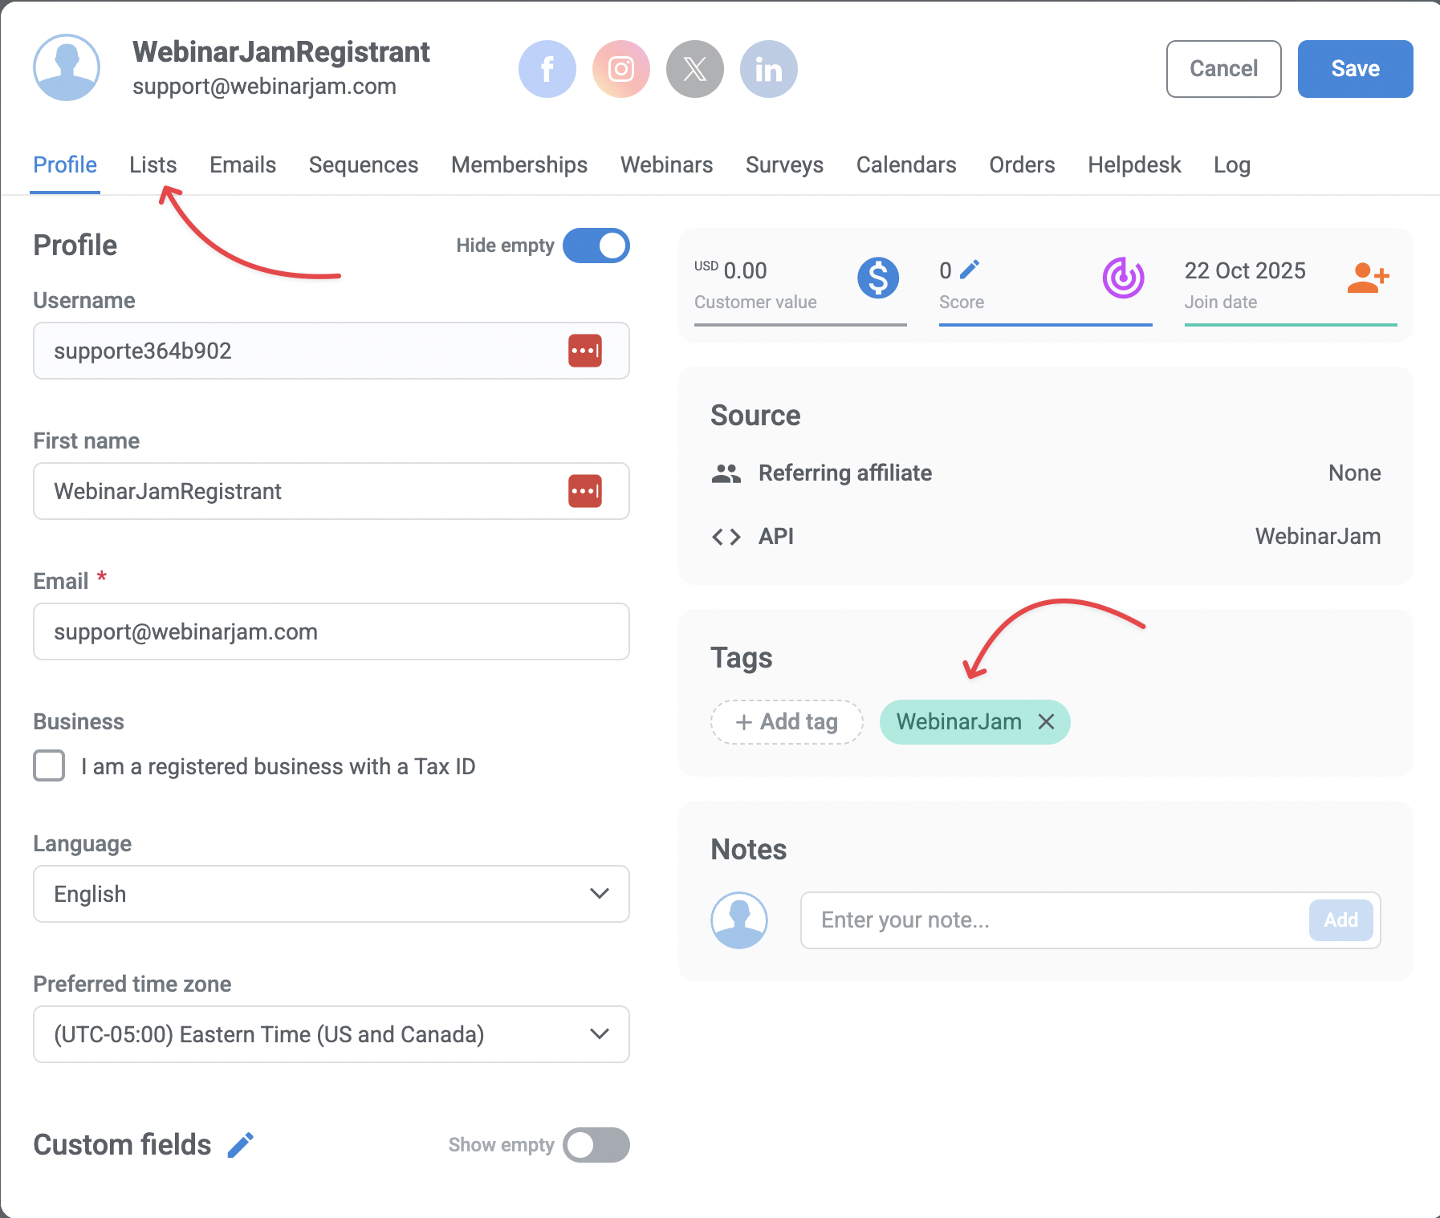Image resolution: width=1440 pixels, height=1218 pixels.
Task: Switch to the Profile tab
Action: (x=65, y=165)
